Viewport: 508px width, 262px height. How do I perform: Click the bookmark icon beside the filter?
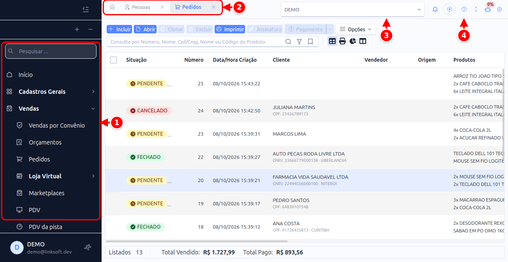(310, 41)
